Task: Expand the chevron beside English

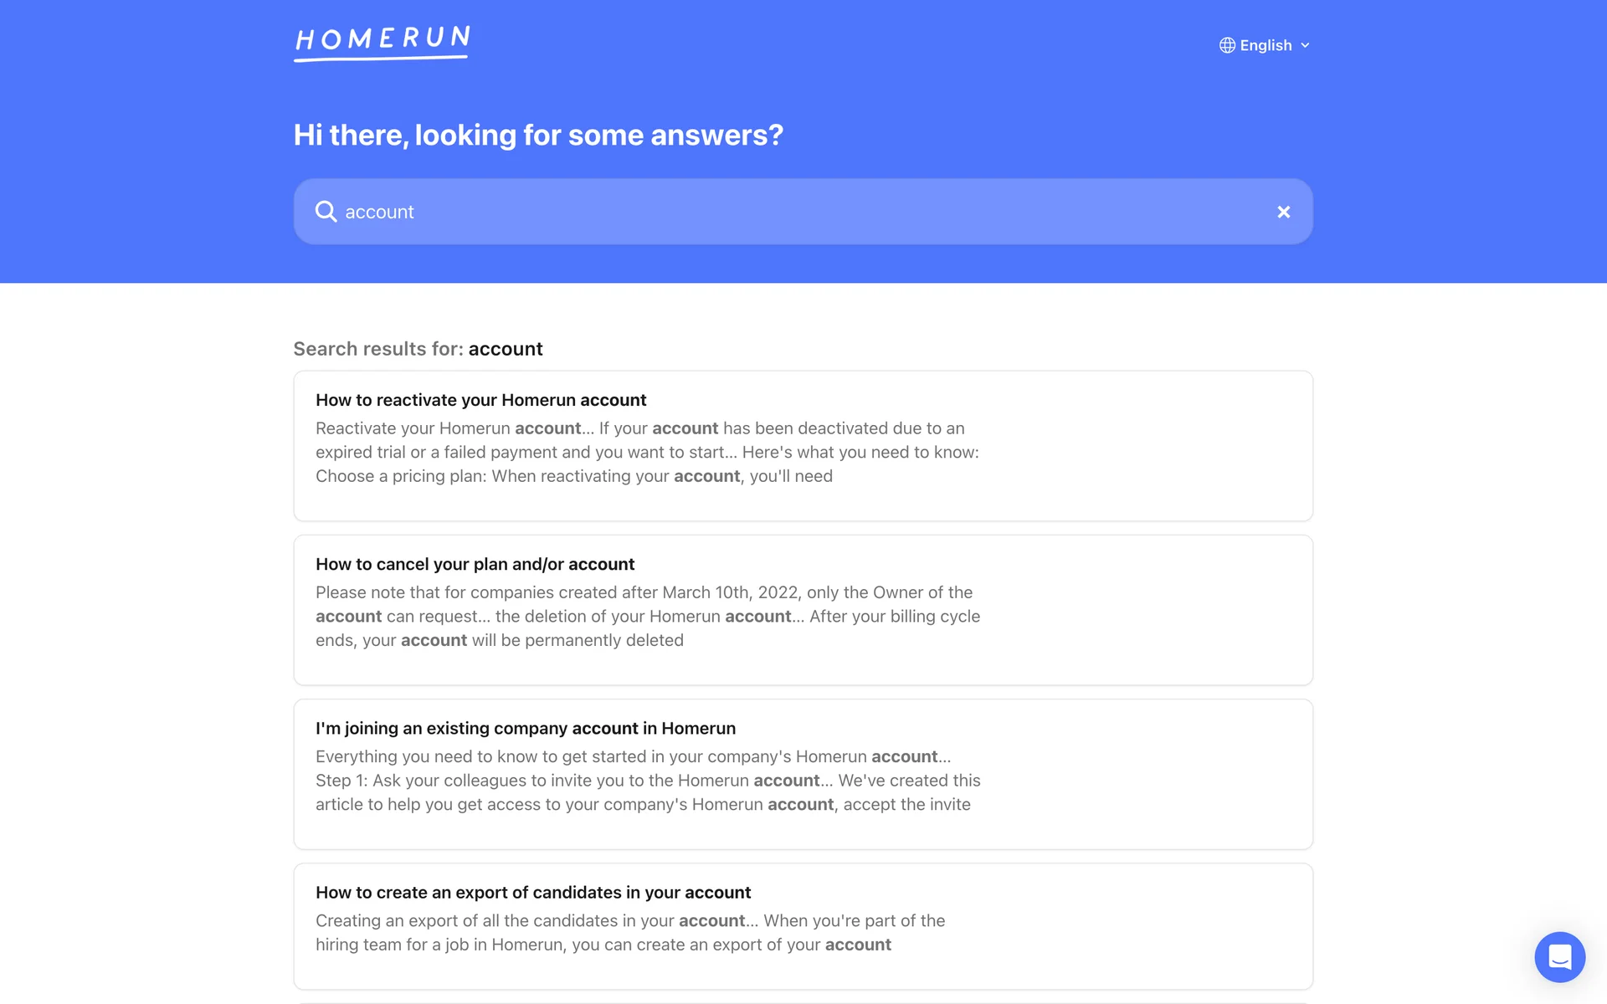Action: click(1305, 45)
